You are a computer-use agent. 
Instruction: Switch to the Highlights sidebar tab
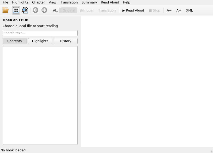pyautogui.click(x=40, y=41)
